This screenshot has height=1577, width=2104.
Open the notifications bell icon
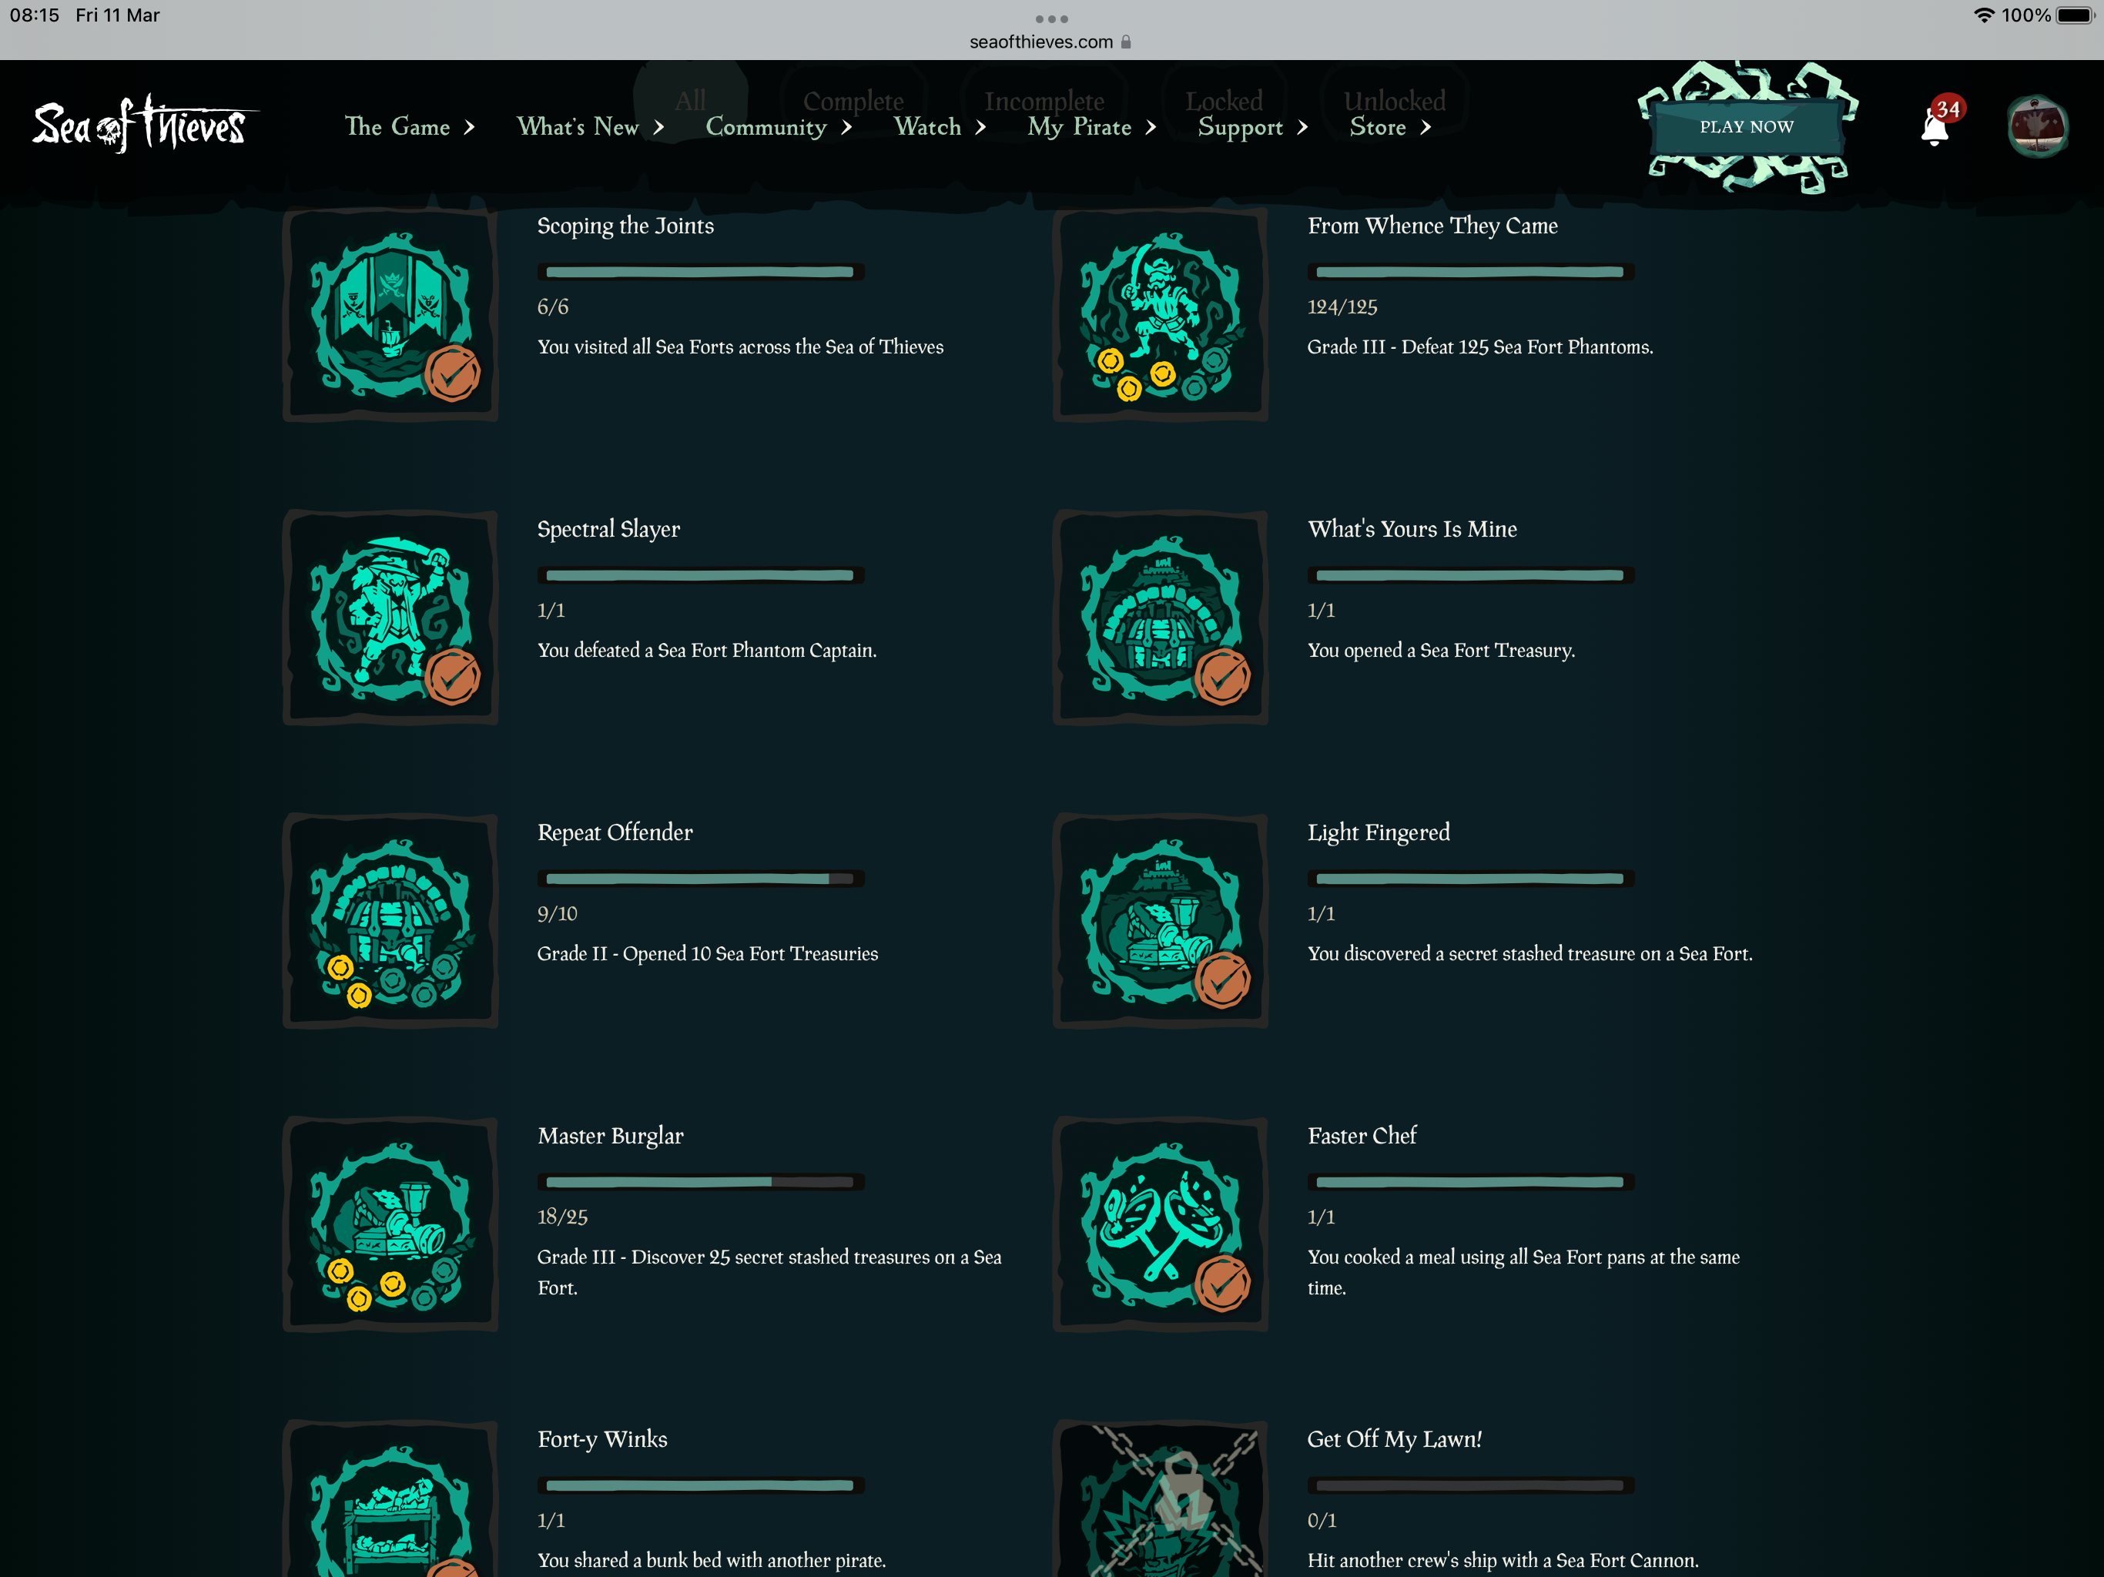coord(1935,128)
